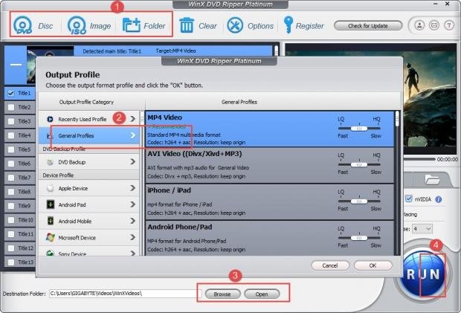The height and width of the screenshot is (313, 461).
Task: Select the General Profiles category
Action: [89, 135]
